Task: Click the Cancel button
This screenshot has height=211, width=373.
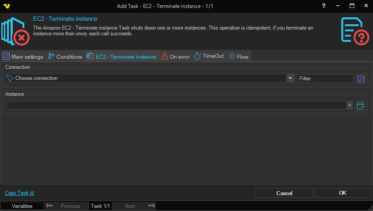Action: pyautogui.click(x=284, y=193)
